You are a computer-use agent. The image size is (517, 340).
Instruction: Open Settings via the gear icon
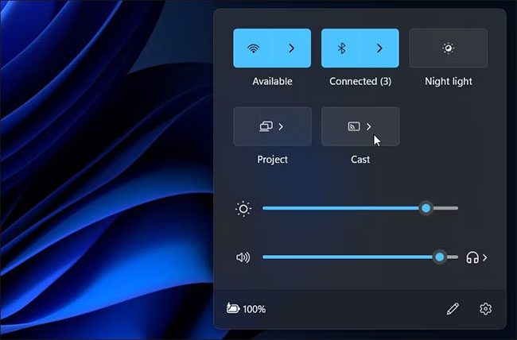[x=485, y=309]
